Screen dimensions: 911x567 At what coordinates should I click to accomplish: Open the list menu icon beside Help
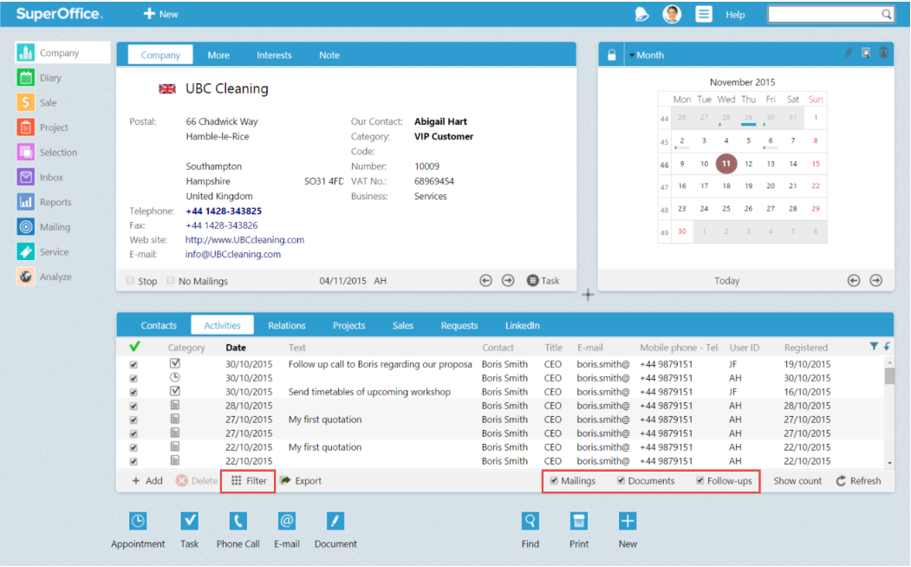click(x=704, y=14)
